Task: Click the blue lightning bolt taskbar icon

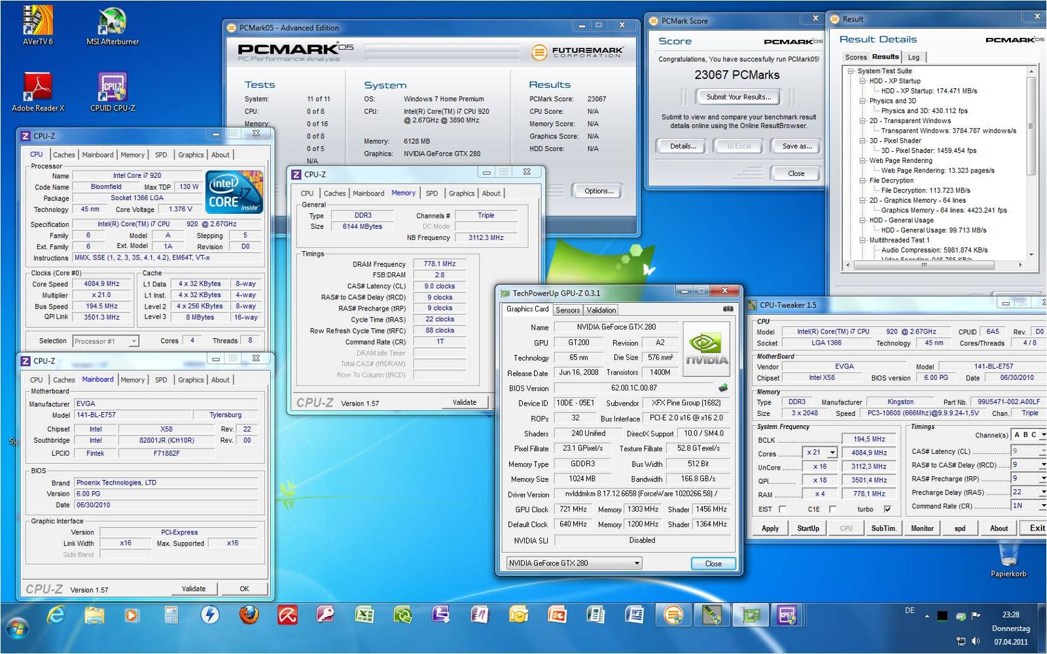Action: [209, 615]
